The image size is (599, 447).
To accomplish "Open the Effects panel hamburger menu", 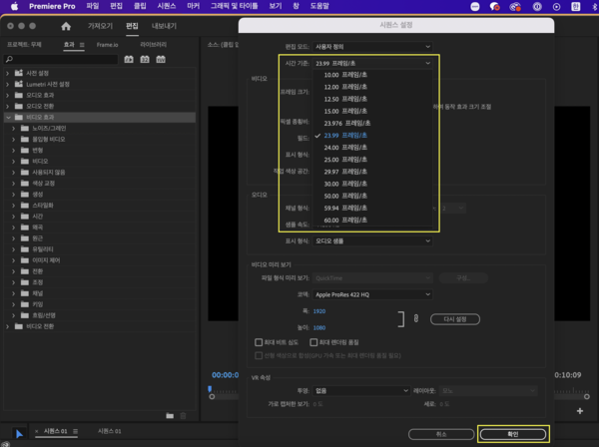I will point(82,45).
